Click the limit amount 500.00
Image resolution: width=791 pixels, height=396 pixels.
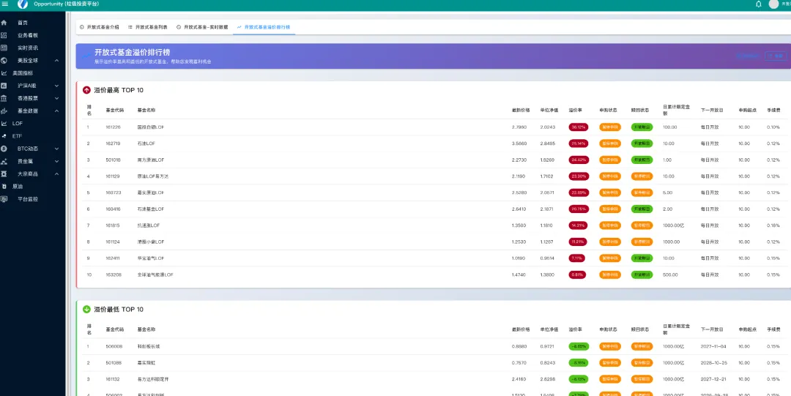click(670, 274)
